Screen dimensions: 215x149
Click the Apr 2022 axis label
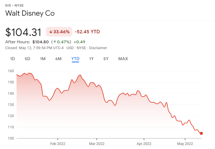144,144
